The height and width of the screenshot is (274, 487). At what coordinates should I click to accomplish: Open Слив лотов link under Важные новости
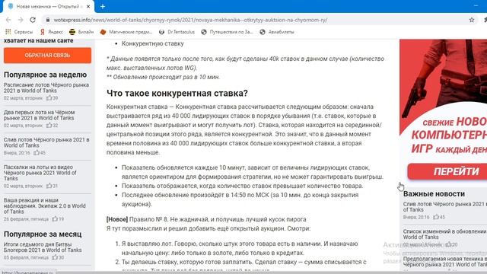pyautogui.click(x=444, y=206)
